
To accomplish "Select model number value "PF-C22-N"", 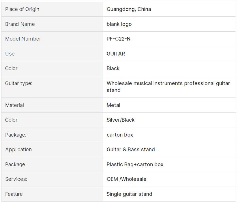I will tap(119, 39).
